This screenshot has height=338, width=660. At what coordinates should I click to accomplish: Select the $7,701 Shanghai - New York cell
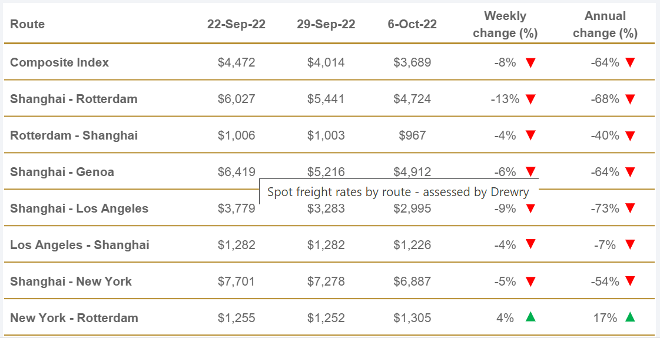[236, 281]
